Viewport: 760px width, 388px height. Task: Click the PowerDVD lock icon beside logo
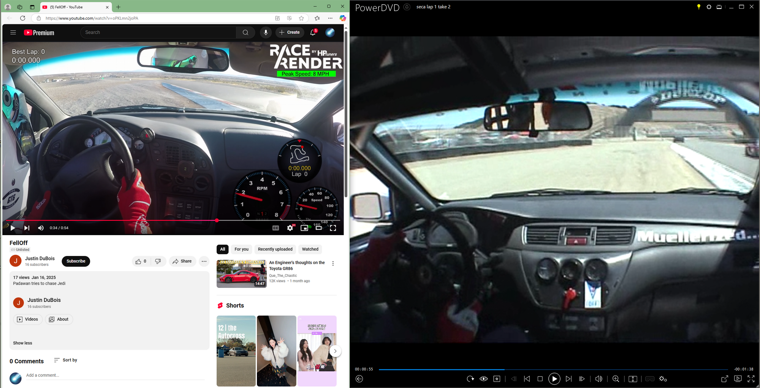tap(407, 7)
